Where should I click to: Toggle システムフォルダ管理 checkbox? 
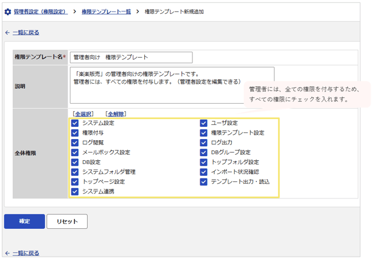click(75, 172)
